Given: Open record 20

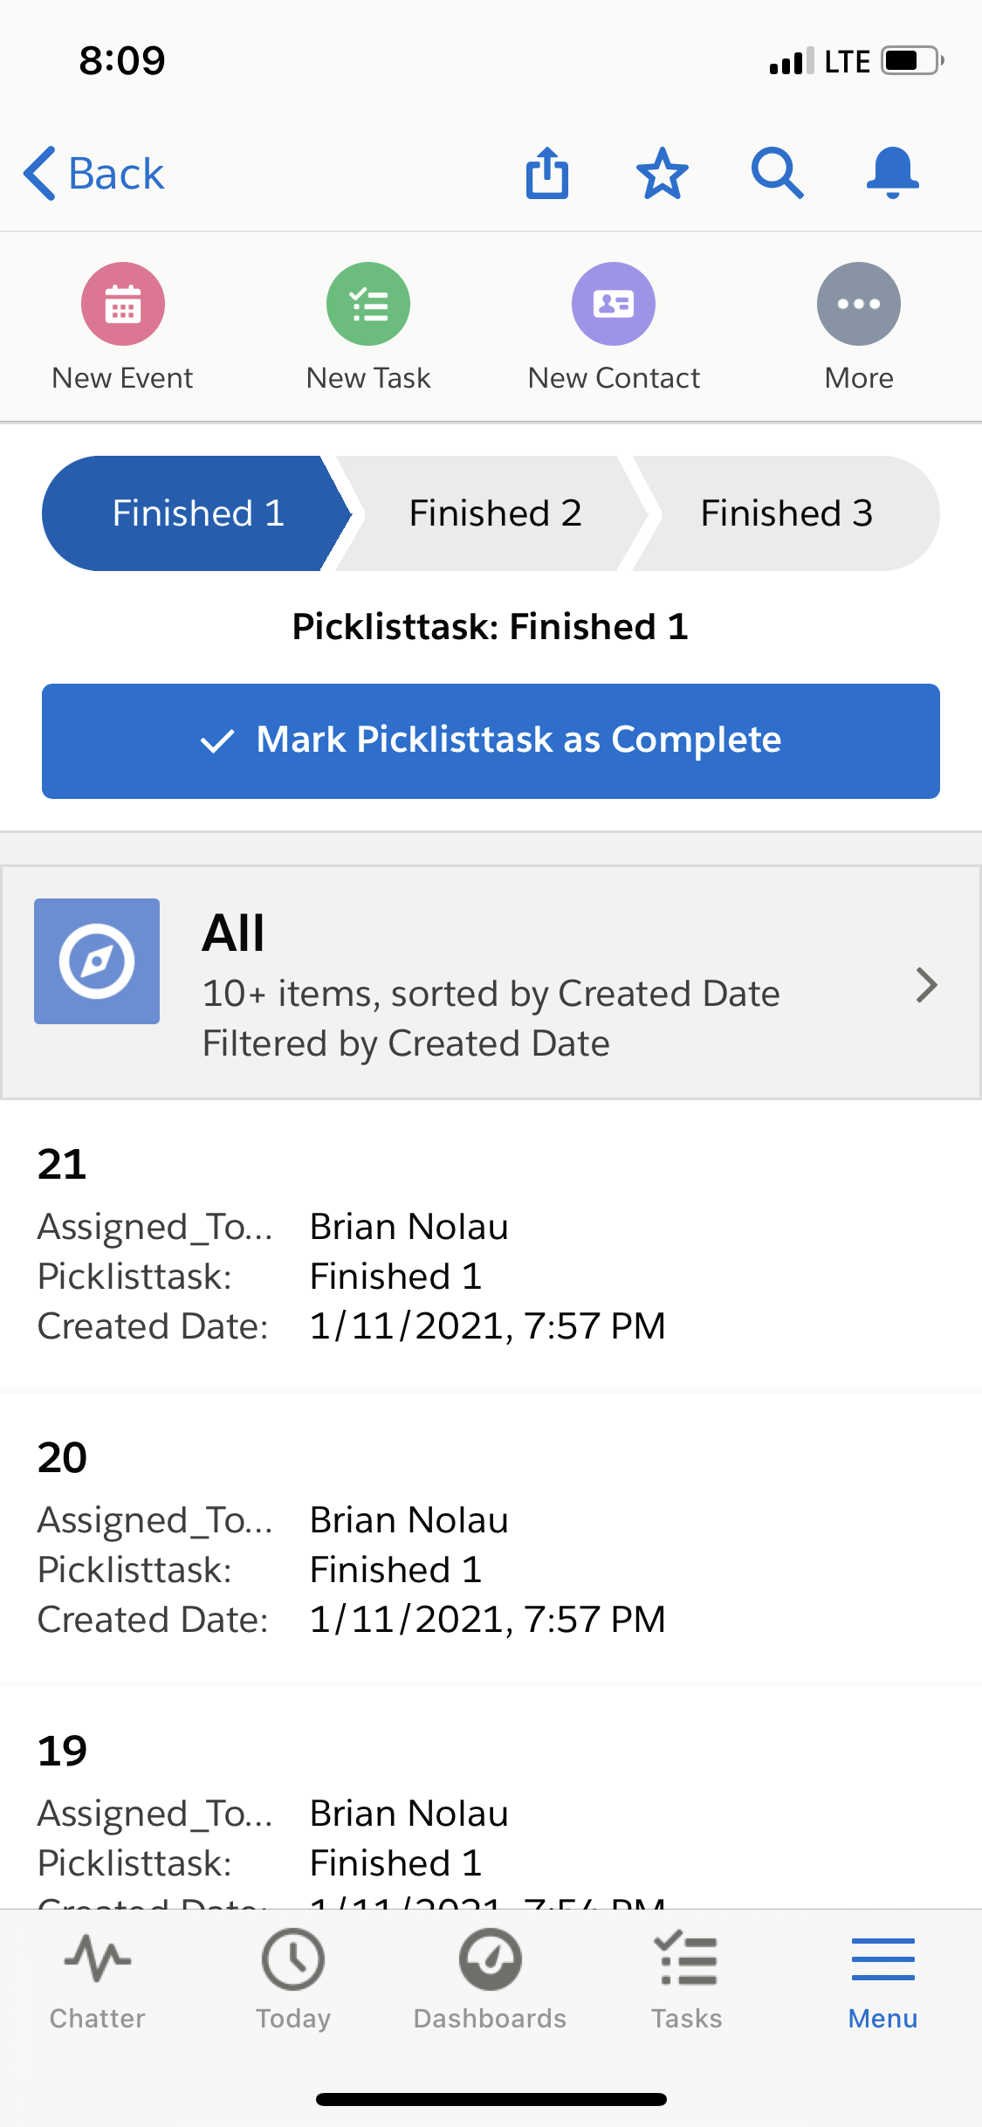Looking at the screenshot, I should [62, 1457].
